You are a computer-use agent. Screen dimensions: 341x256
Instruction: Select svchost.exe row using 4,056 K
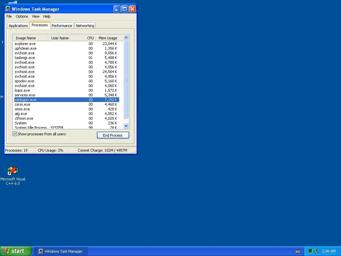coord(67,67)
